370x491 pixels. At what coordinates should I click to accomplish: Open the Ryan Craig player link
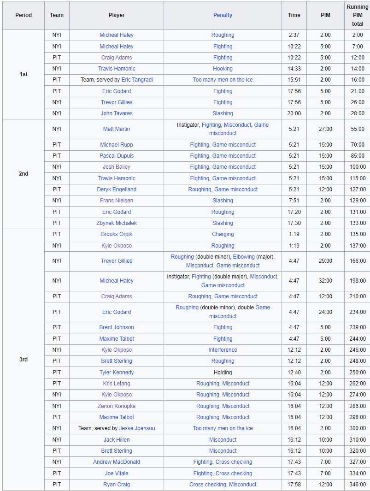(x=117, y=485)
